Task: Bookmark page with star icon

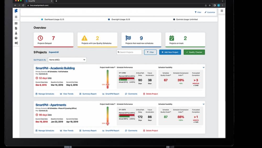Action: 210,5
